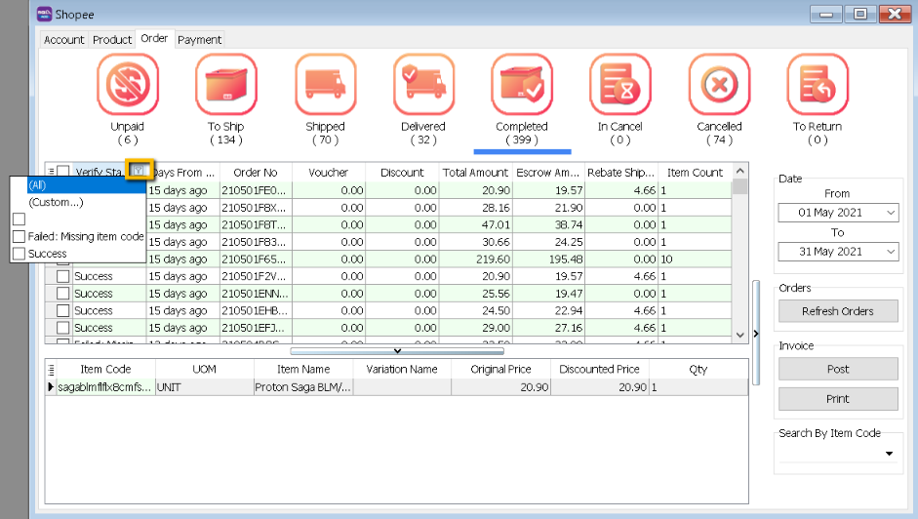Choose (Custom...) in the filter list
The height and width of the screenshot is (519, 918).
[x=56, y=202]
